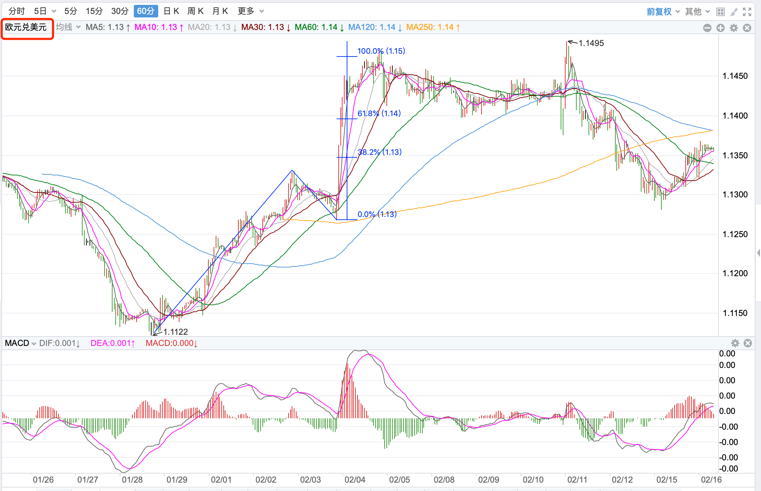761x491 pixels.
Task: Click the MA120 moving average label
Action: pos(375,27)
